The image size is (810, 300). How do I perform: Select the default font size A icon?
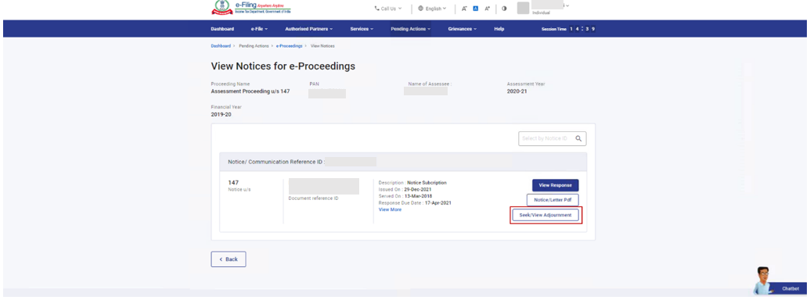coord(476,9)
